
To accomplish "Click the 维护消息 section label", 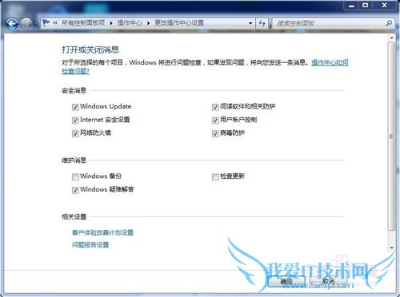I will 74,160.
